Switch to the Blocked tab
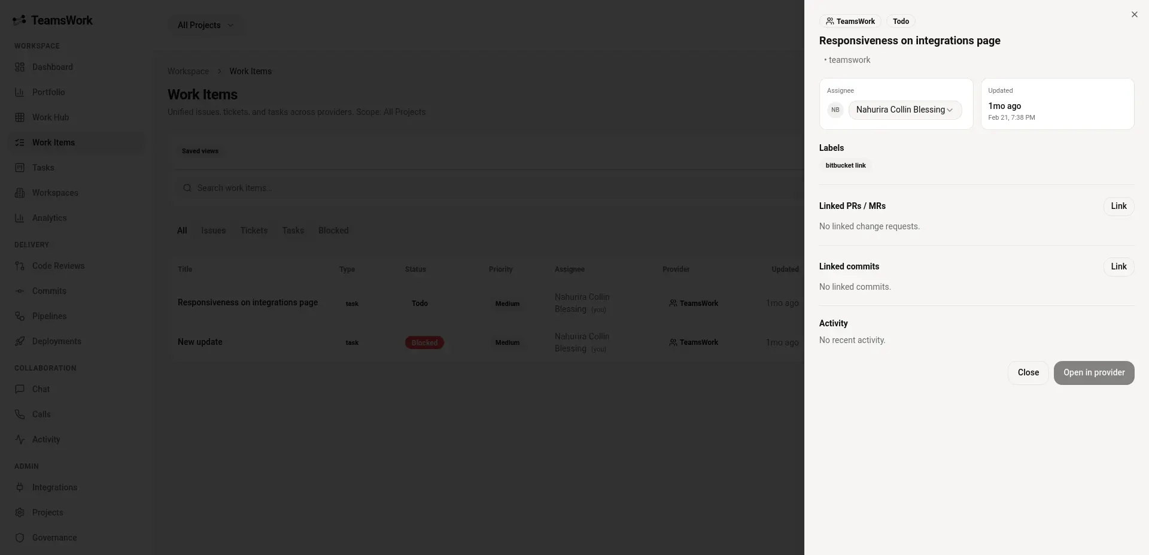1149x555 pixels. [333, 231]
